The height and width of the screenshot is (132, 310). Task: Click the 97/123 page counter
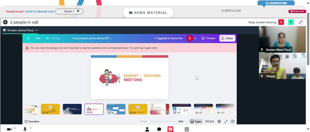click(x=210, y=121)
